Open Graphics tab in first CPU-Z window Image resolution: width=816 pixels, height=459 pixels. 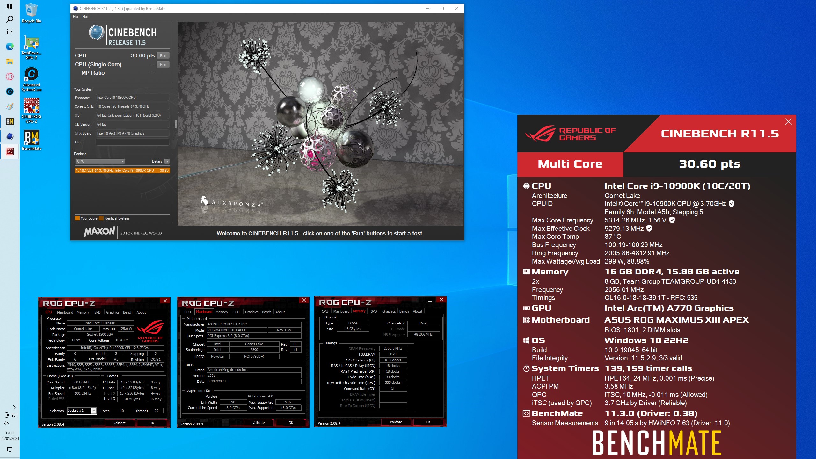pyautogui.click(x=113, y=312)
